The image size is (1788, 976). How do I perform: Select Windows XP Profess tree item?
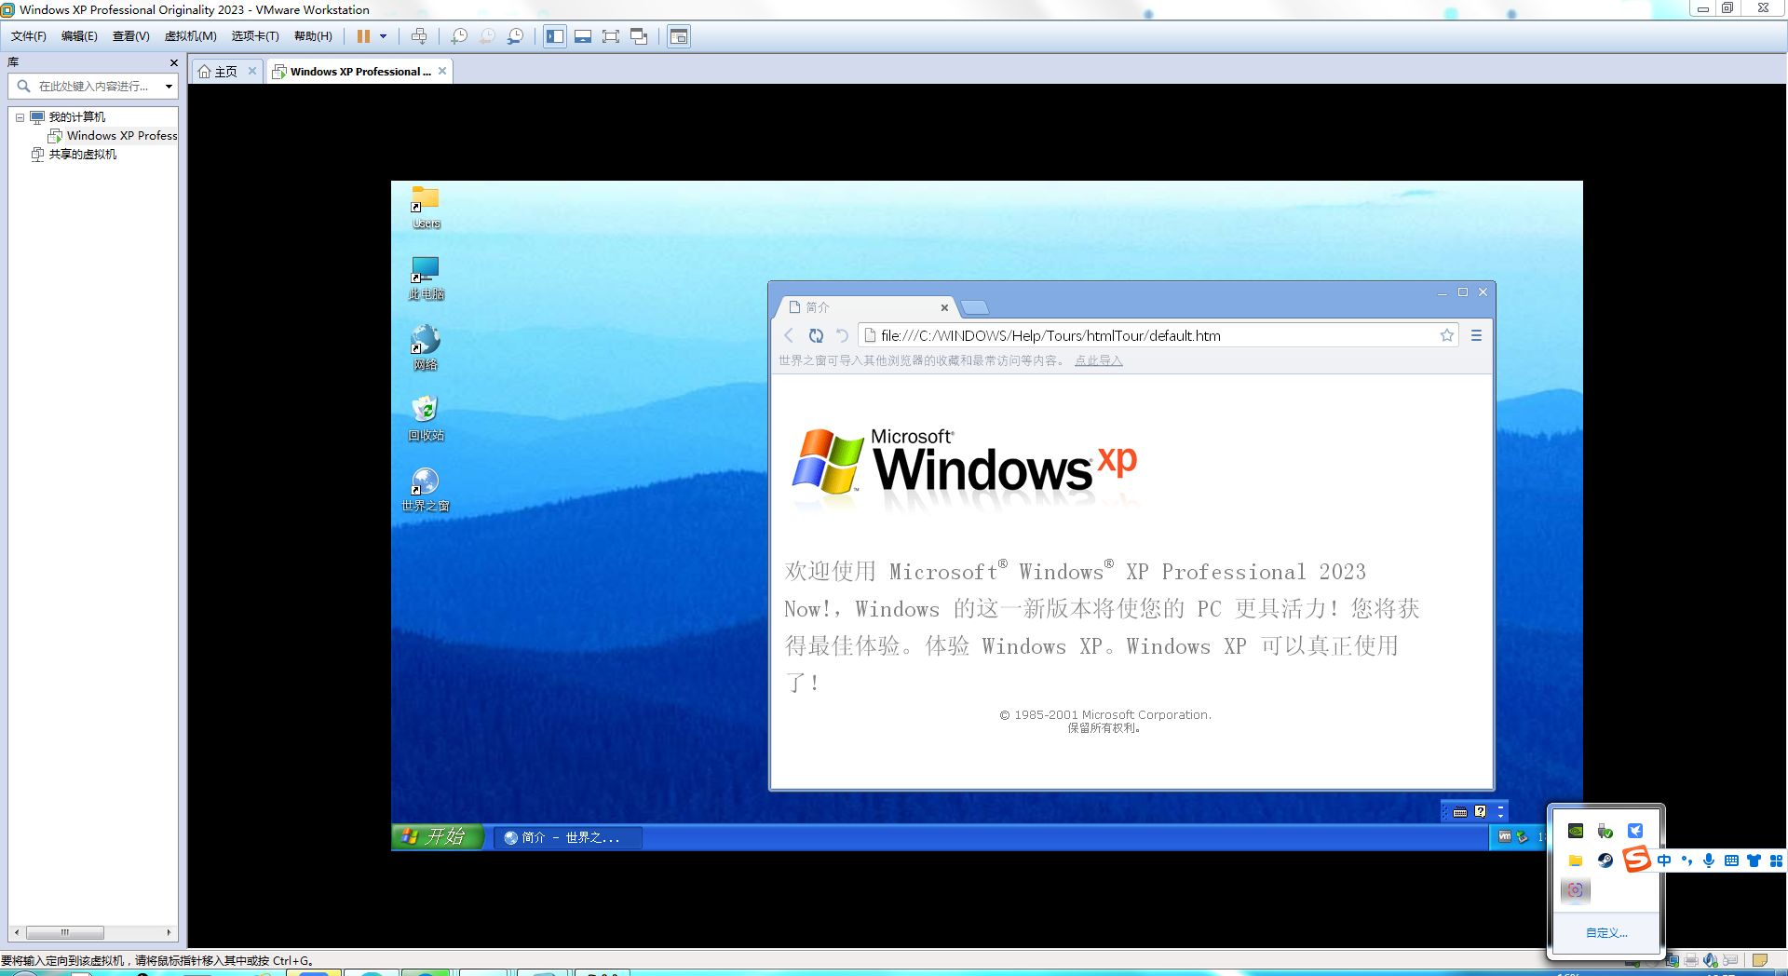coord(114,136)
